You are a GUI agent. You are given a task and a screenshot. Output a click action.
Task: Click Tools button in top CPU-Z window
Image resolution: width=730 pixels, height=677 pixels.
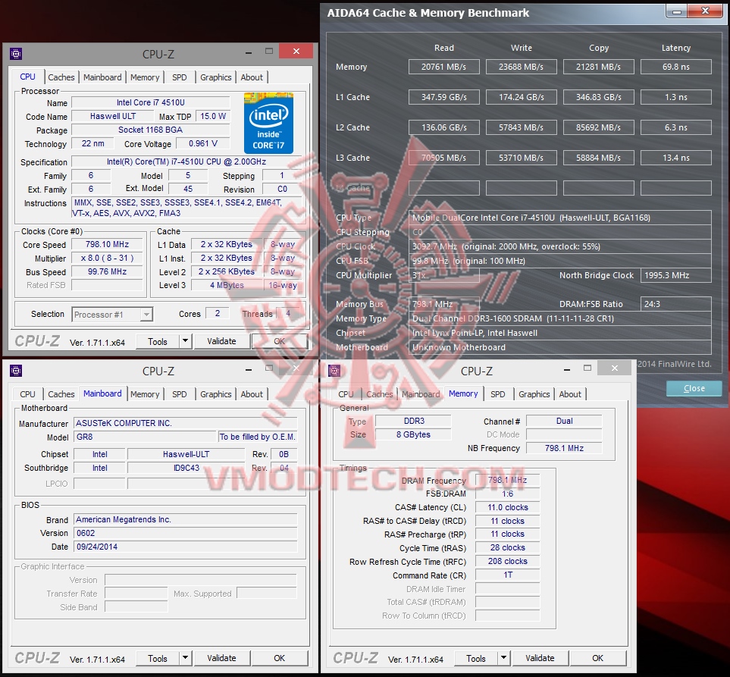158,341
